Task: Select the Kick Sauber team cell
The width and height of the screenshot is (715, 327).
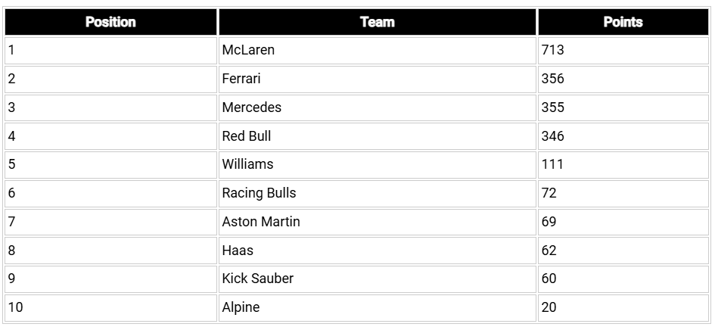Action: pos(257,279)
